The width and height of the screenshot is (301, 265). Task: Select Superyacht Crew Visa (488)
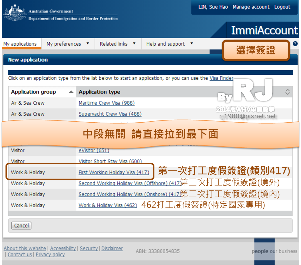[110, 114]
